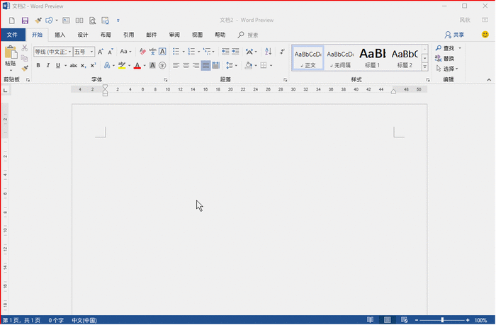Click the smiley feedback icon
496x325 pixels.
pyautogui.click(x=485, y=35)
